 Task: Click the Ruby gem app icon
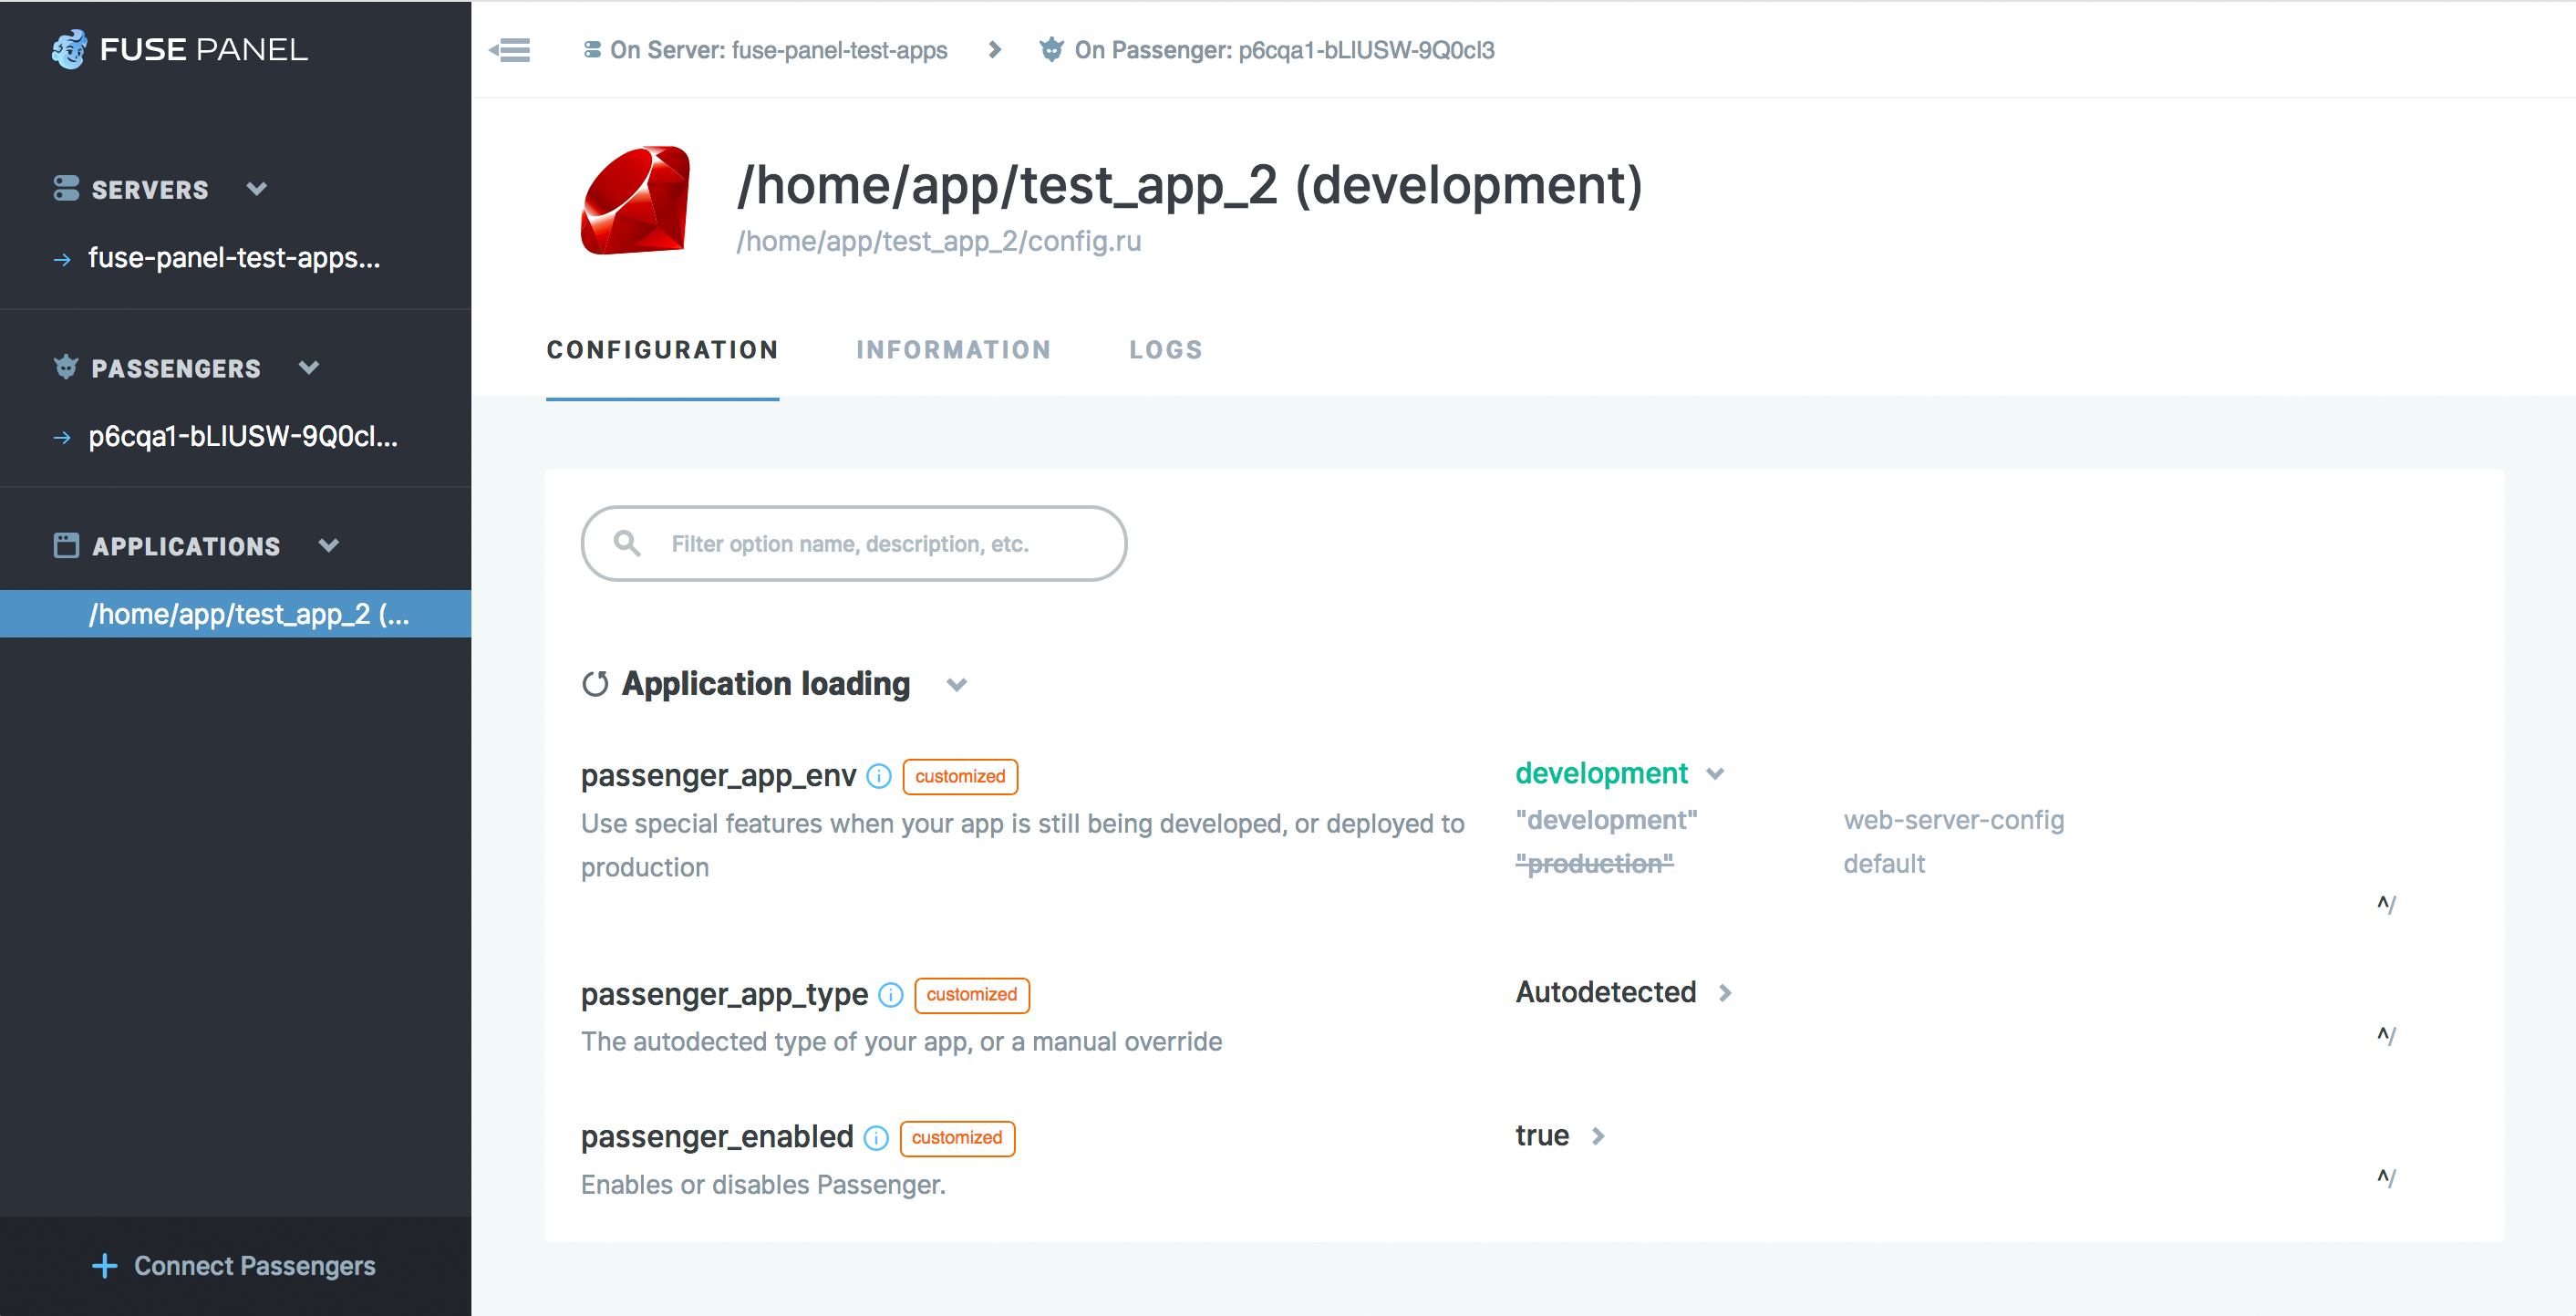tap(635, 201)
